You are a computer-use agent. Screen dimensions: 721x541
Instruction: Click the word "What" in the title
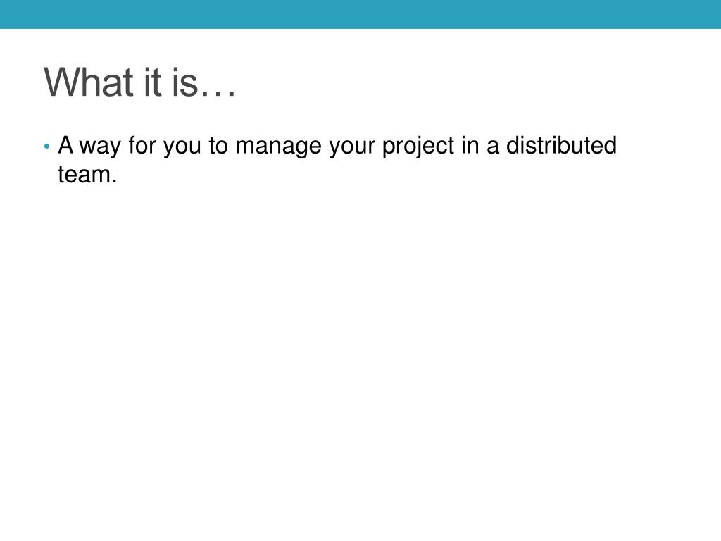(89, 82)
